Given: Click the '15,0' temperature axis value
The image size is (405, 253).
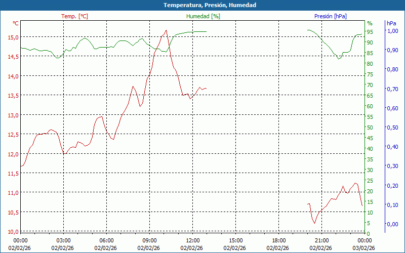Looking at the screenshot, I should [x=13, y=37].
